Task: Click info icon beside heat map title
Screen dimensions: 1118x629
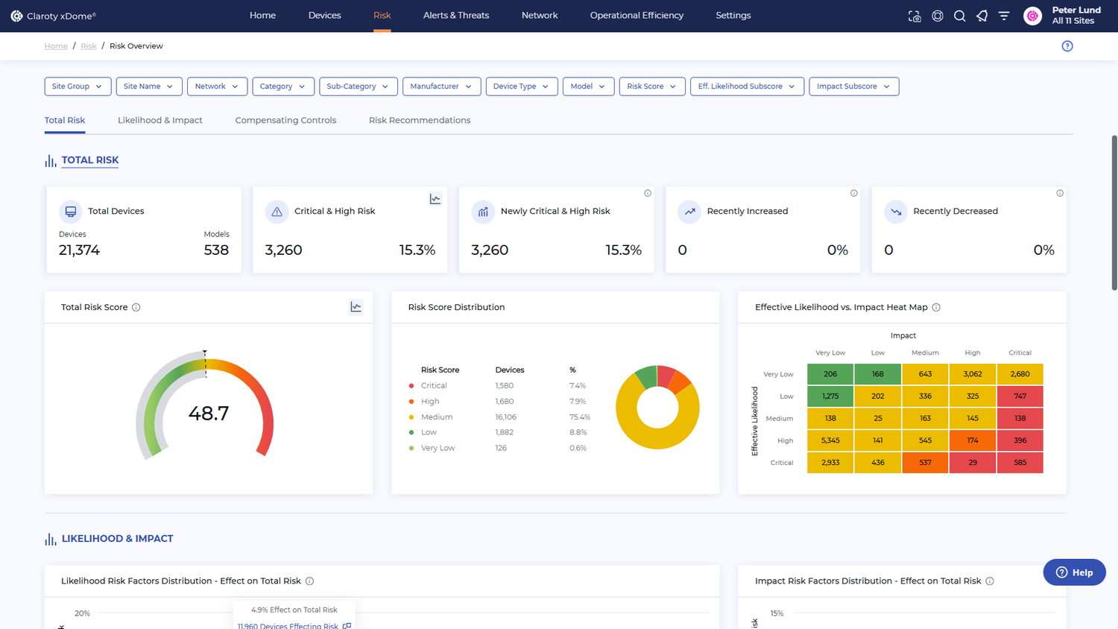Action: click(936, 307)
